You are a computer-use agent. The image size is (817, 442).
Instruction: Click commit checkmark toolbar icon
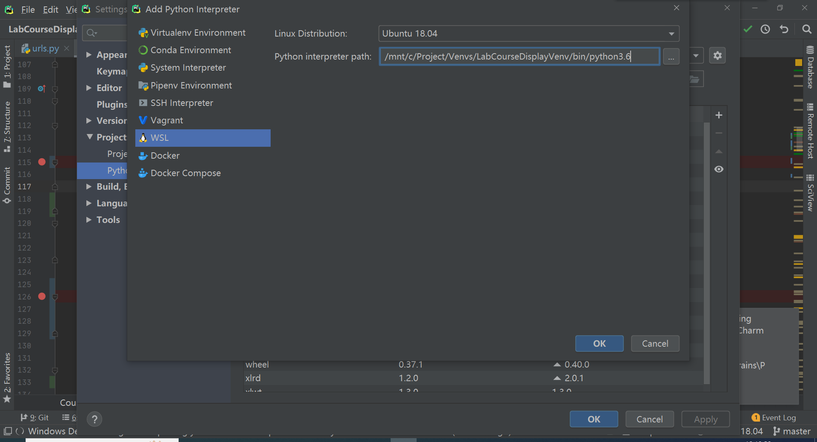tap(748, 29)
